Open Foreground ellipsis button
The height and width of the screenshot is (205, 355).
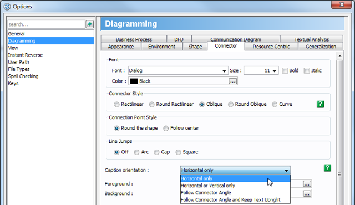point(307,184)
